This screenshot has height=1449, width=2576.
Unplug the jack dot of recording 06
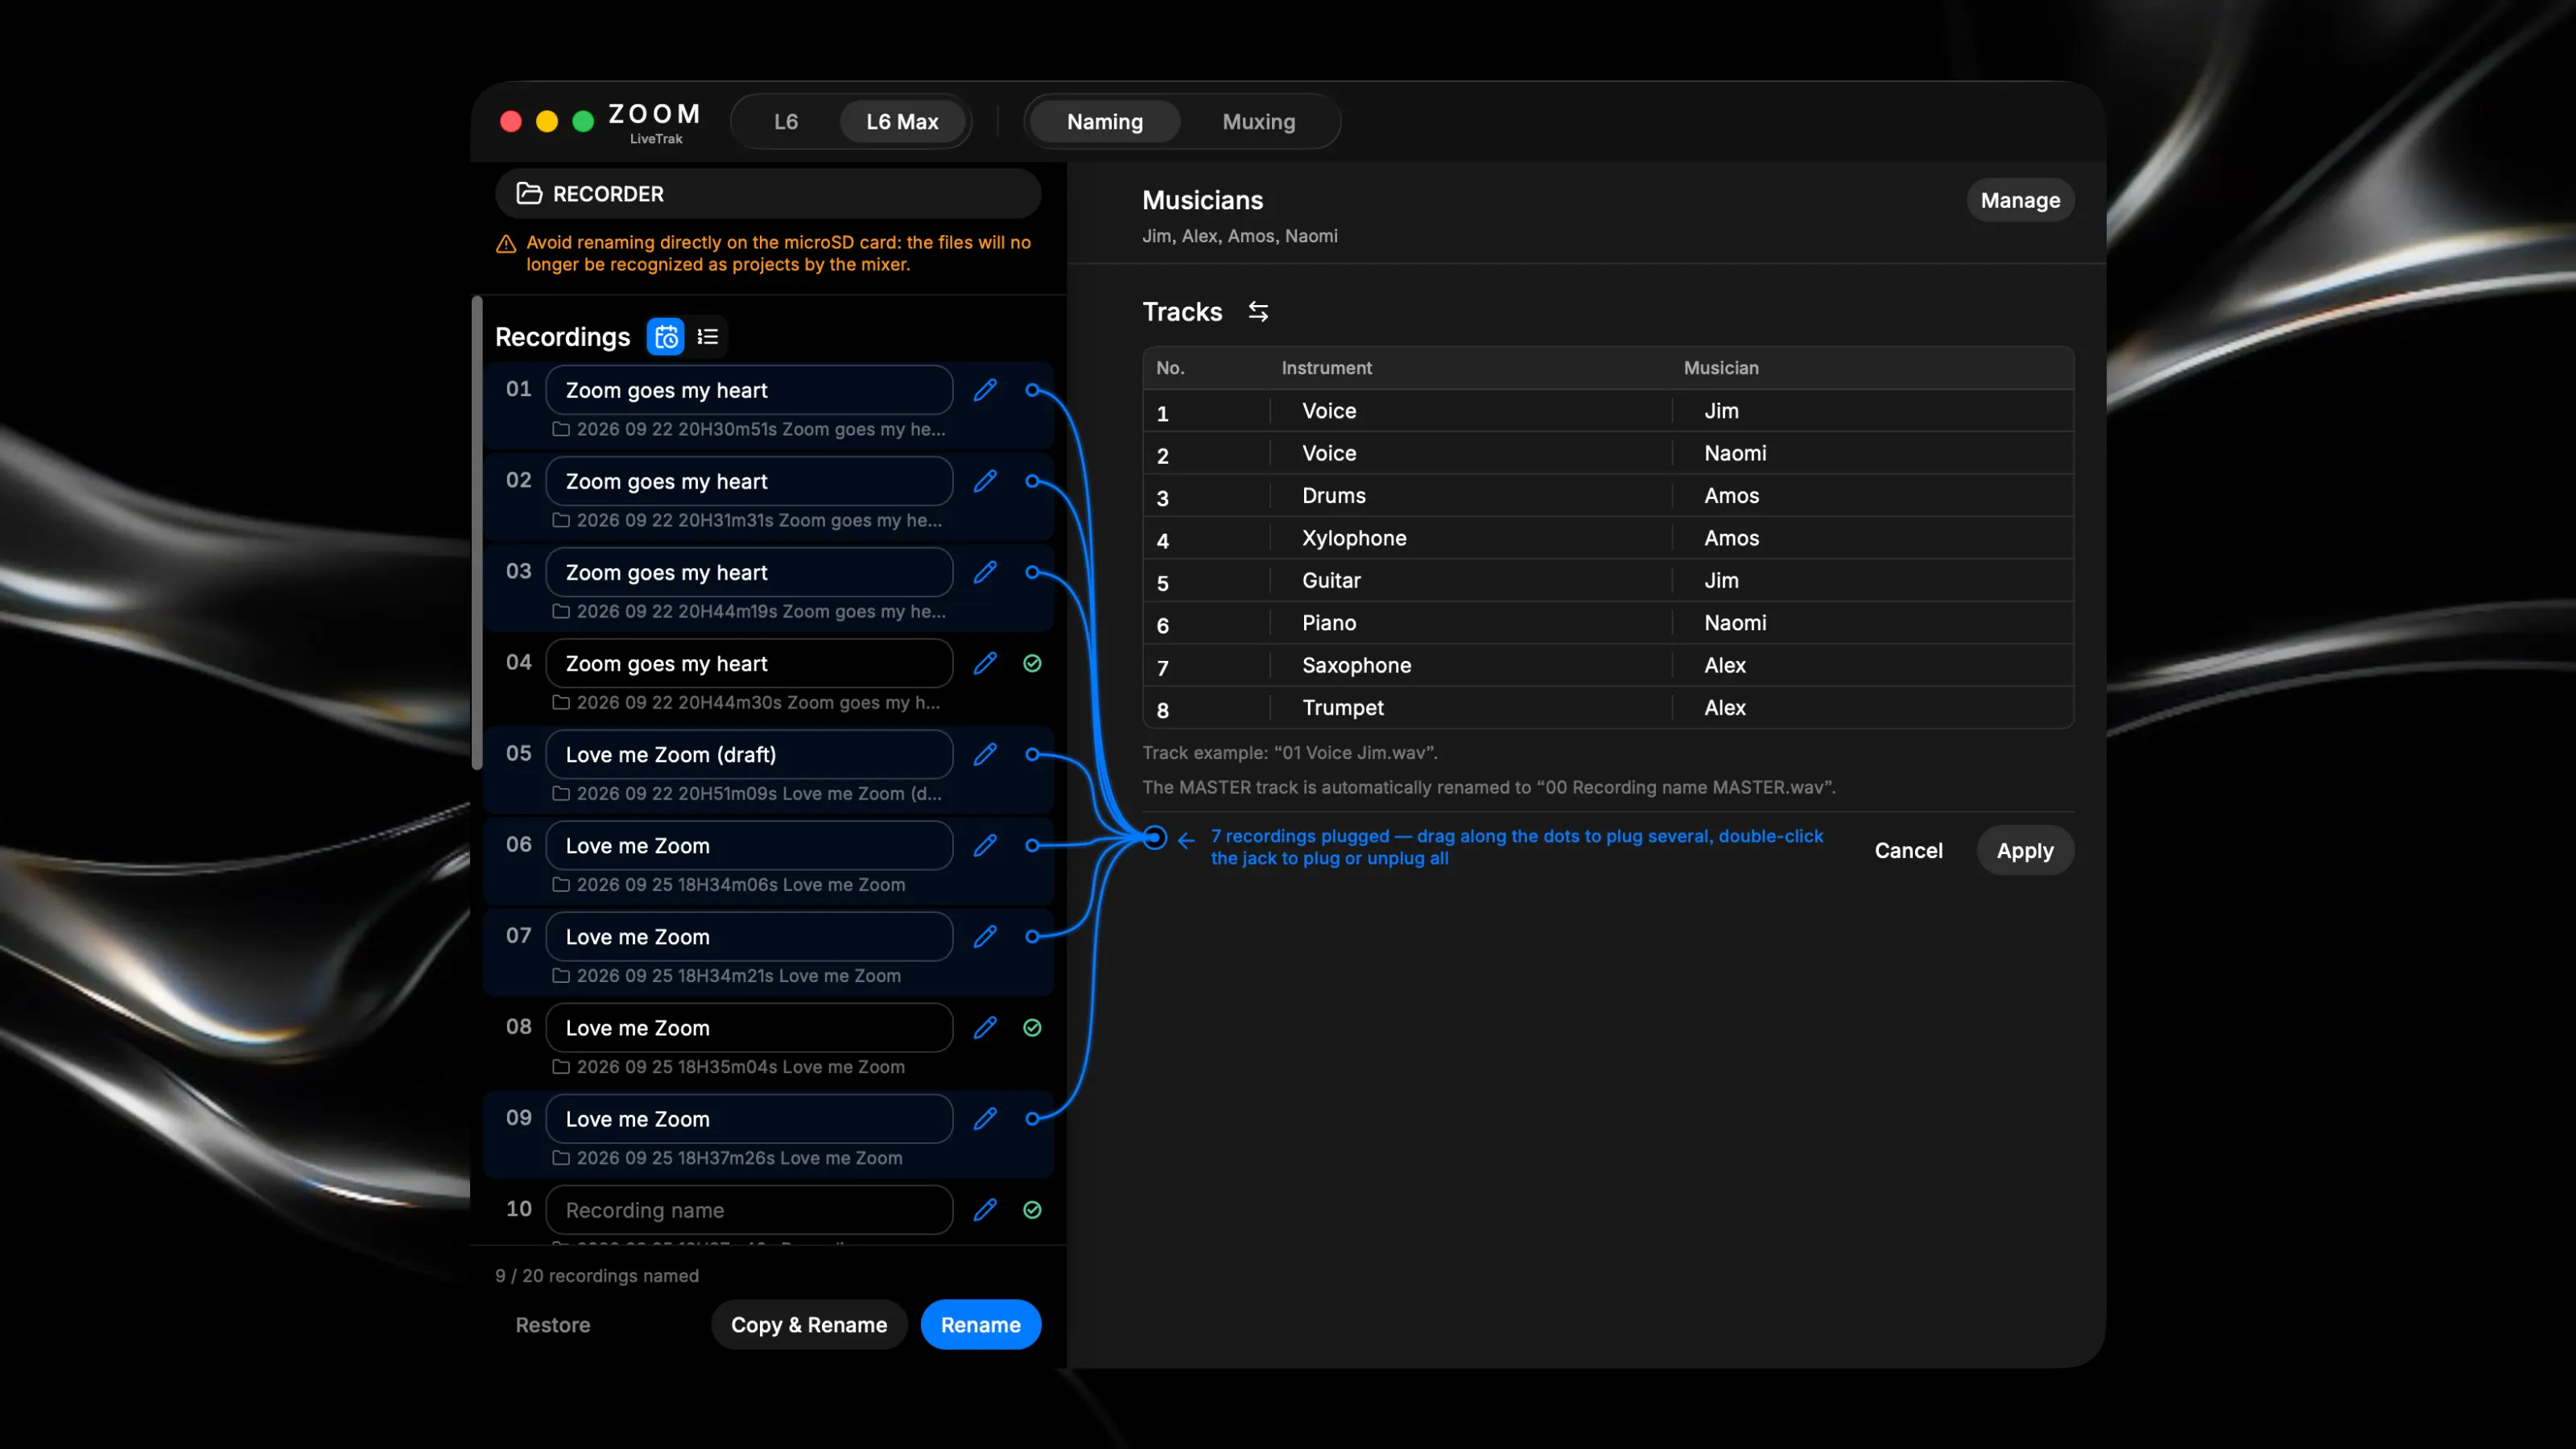click(1032, 845)
